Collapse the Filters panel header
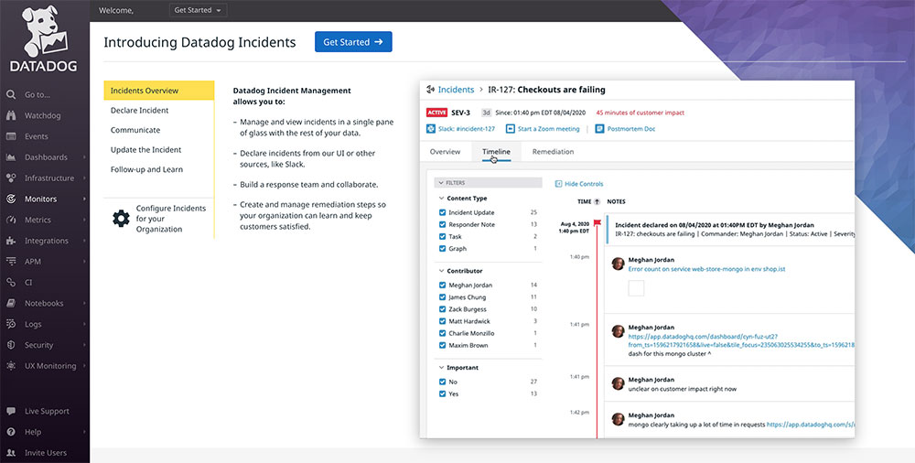The width and height of the screenshot is (915, 463). (x=488, y=183)
